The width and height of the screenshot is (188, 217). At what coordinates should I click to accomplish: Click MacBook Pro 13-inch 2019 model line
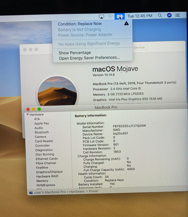tap(134, 83)
